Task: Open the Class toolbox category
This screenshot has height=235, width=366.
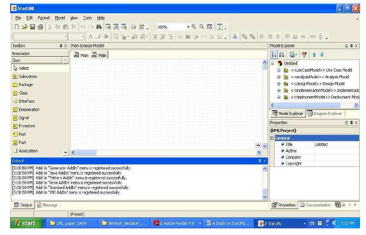Action: pyautogui.click(x=36, y=60)
